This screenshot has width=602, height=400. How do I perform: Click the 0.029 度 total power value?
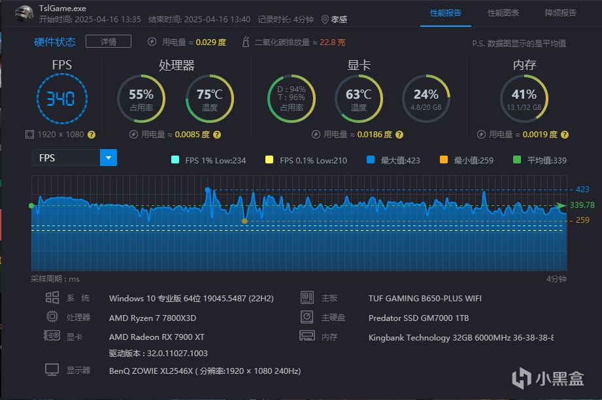coord(210,42)
